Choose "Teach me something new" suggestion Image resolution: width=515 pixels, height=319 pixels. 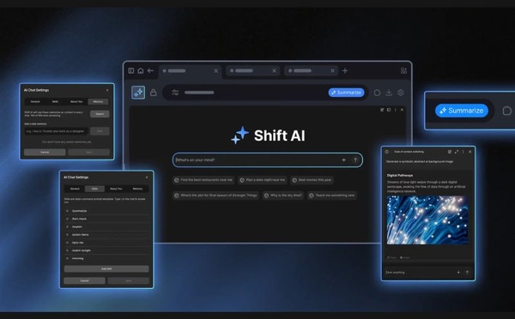(332, 196)
